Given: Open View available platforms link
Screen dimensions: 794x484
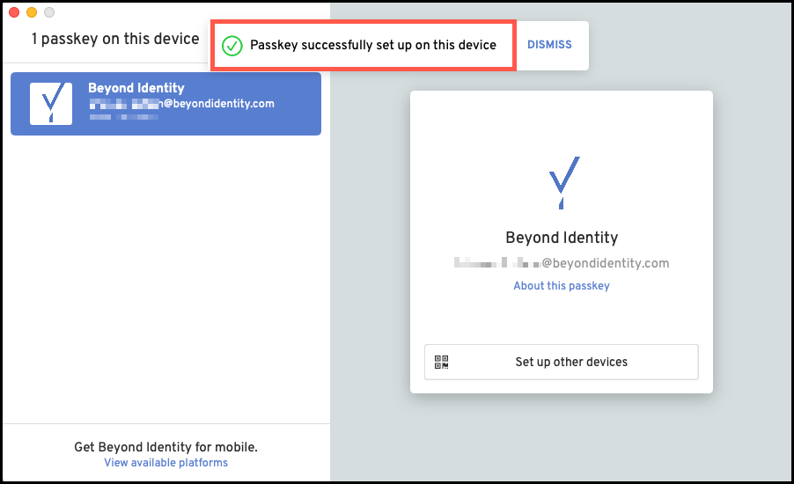Looking at the screenshot, I should click(x=165, y=463).
